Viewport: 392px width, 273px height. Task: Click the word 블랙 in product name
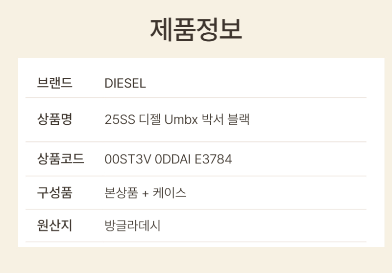[239, 120]
